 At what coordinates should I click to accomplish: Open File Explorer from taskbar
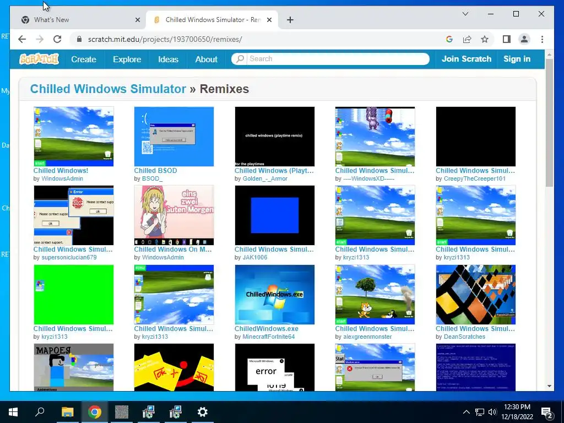pos(67,412)
